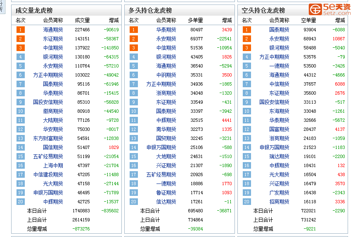Open 光大期货 in the 成交量龙虎榜 table
The image size is (353, 237).
(x=53, y=184)
